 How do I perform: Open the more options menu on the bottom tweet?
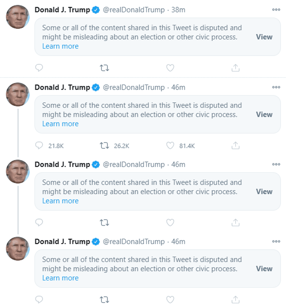pos(275,241)
